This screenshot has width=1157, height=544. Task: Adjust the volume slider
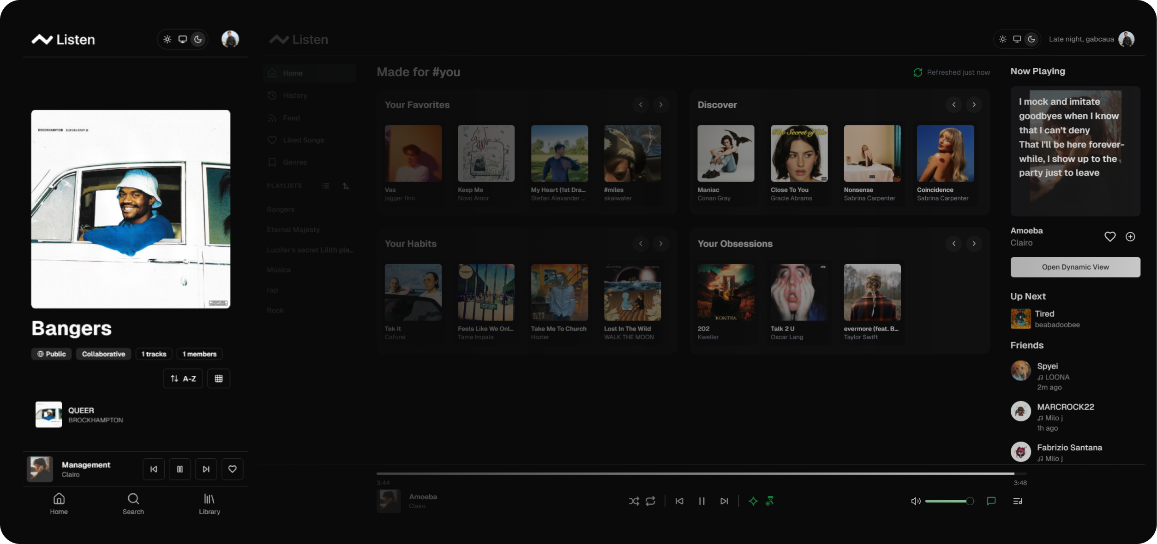click(x=949, y=501)
